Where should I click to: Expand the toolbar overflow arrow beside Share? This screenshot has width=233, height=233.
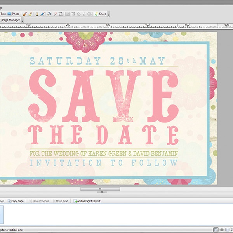(108, 14)
